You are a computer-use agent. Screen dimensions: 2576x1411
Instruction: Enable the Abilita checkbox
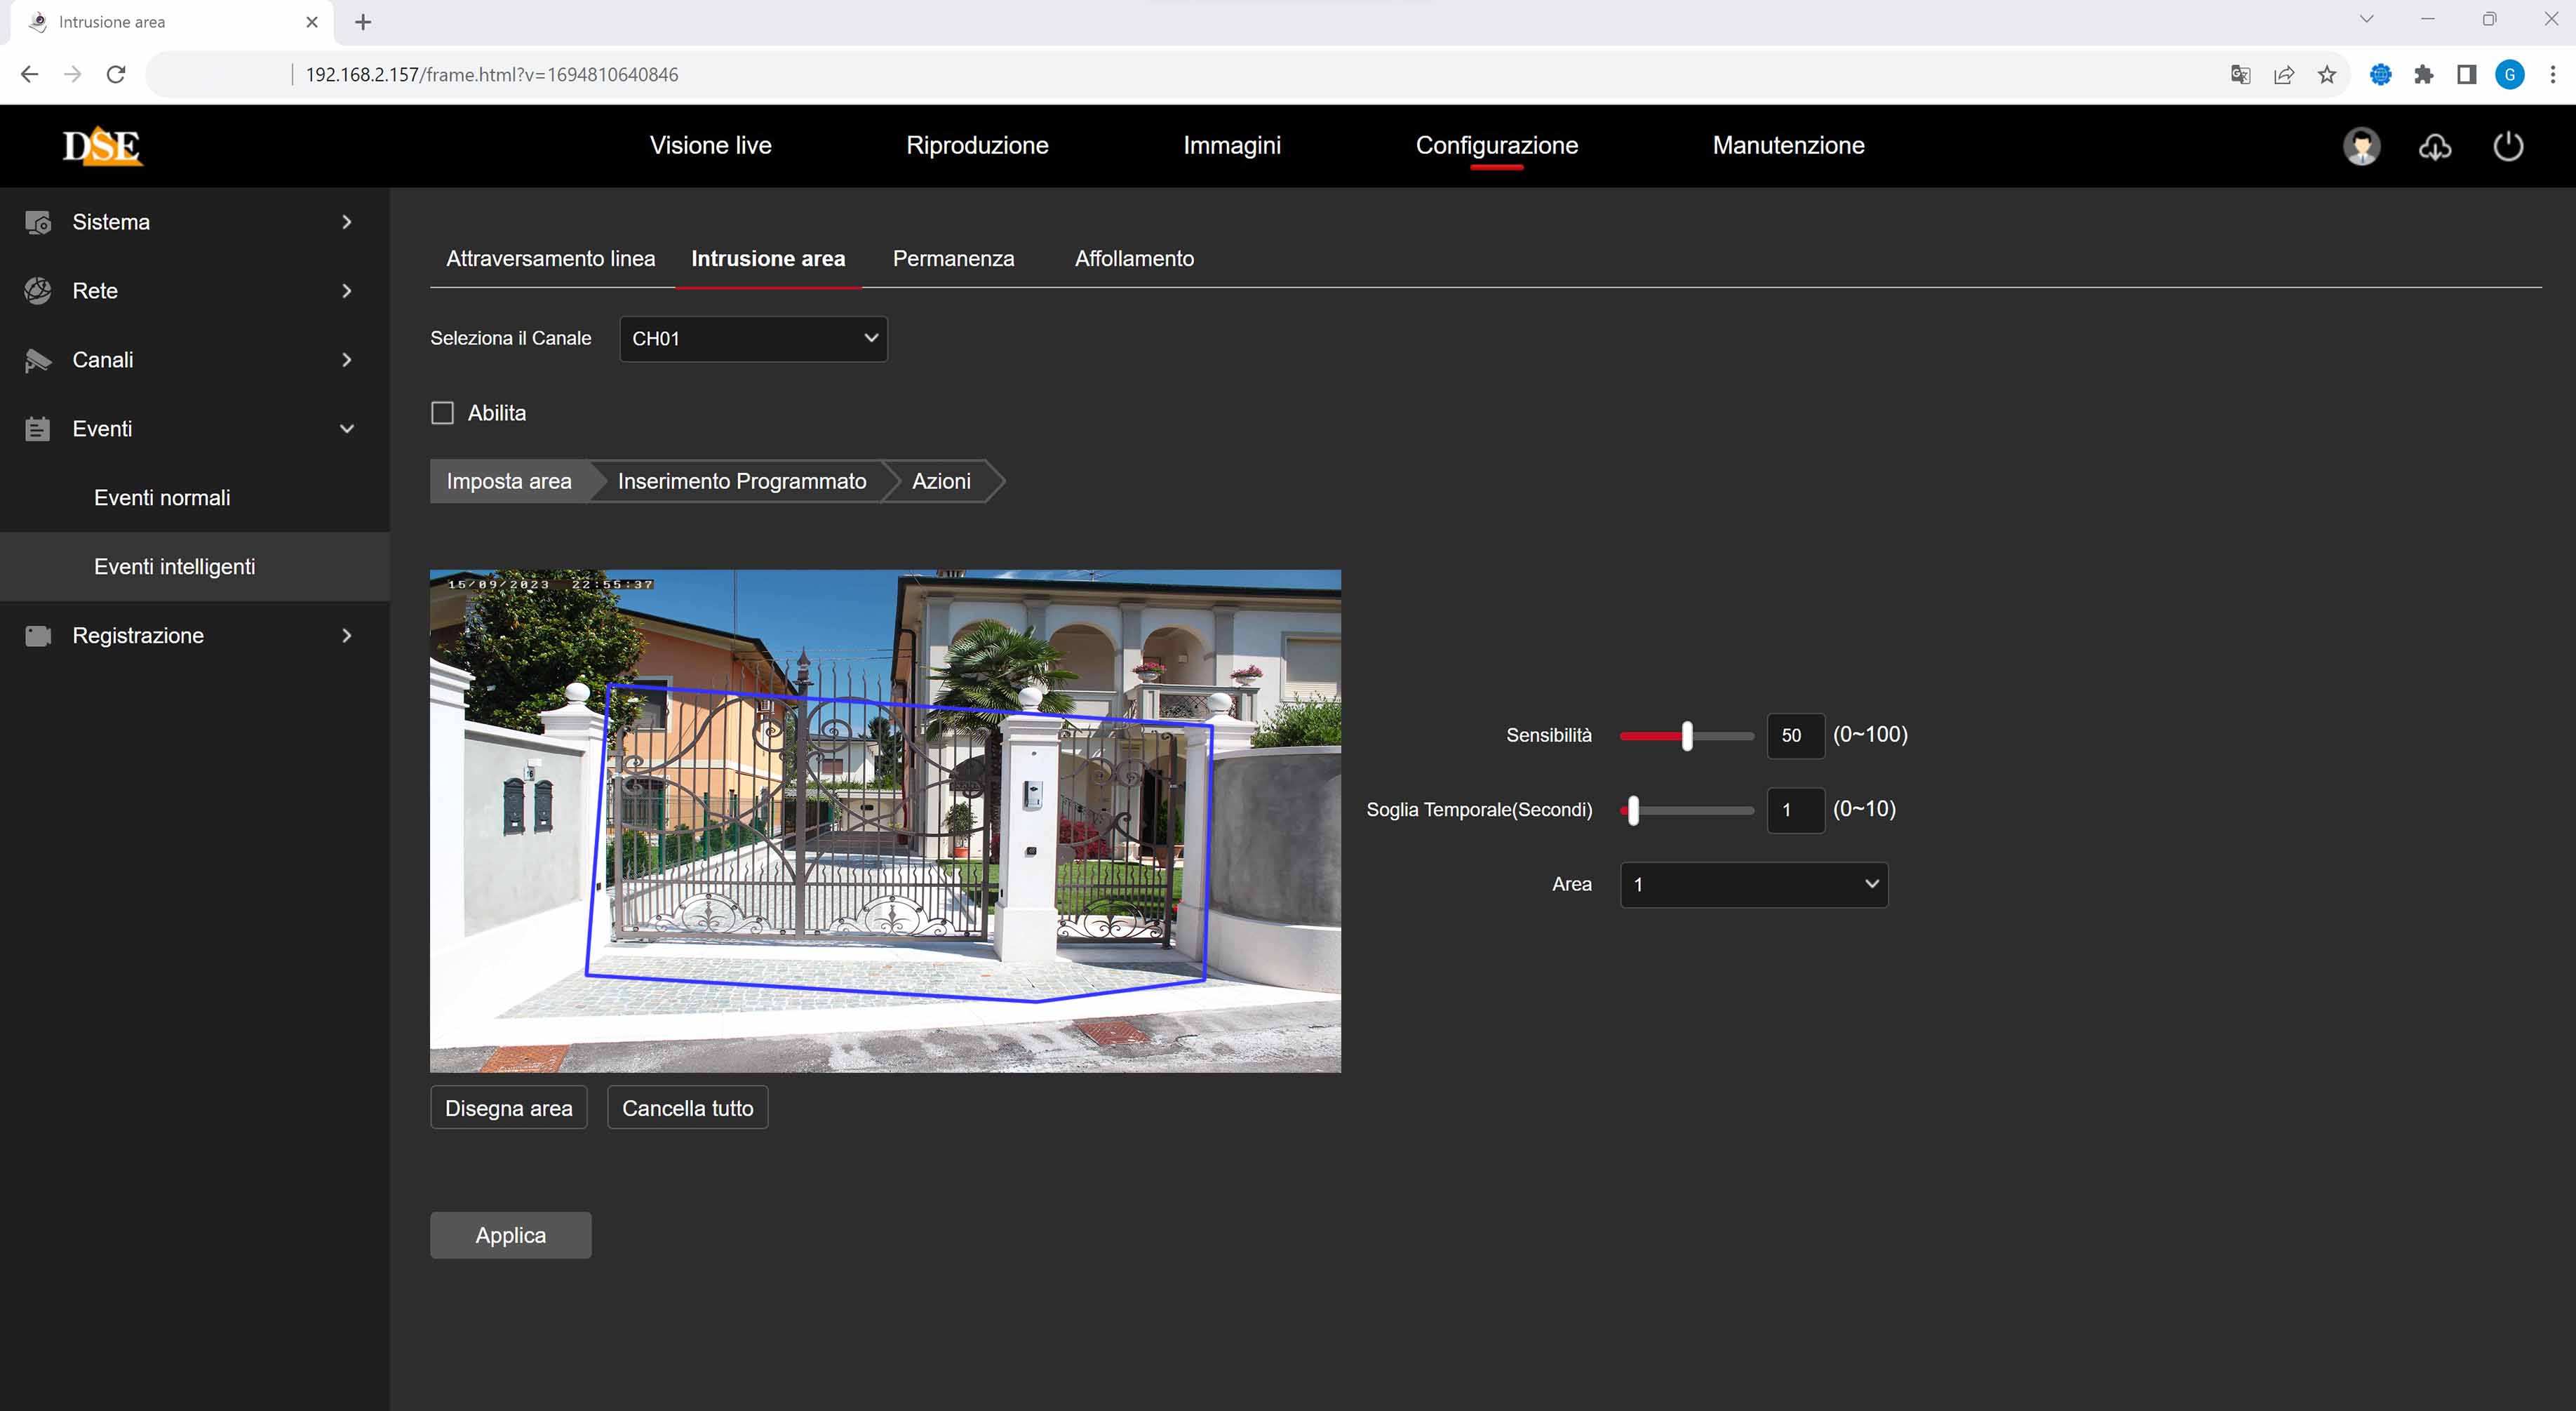pos(442,413)
